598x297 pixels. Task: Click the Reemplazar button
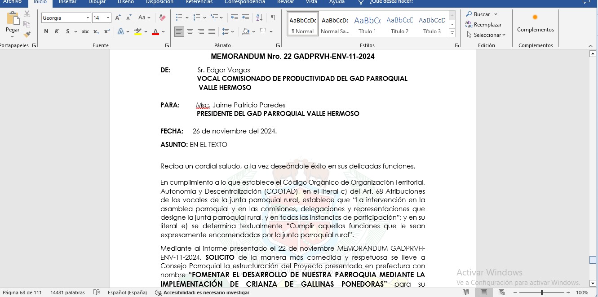click(x=483, y=25)
